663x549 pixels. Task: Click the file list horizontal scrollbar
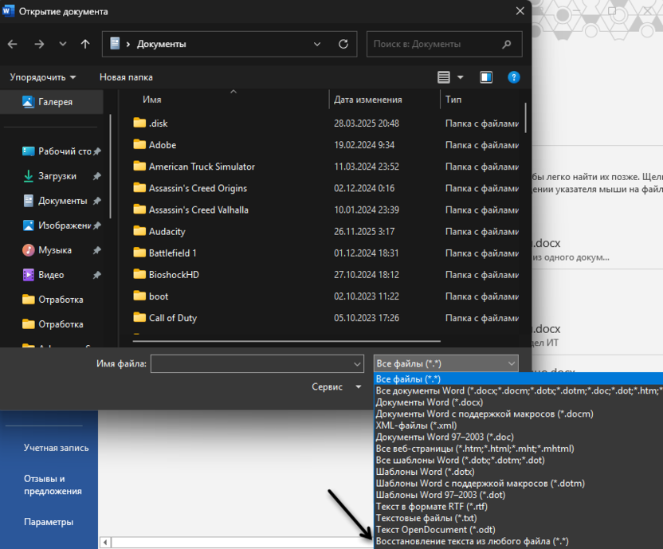click(x=287, y=340)
